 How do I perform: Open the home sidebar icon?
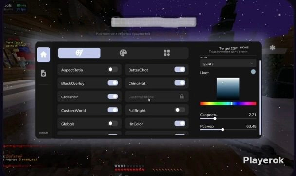pos(43,54)
